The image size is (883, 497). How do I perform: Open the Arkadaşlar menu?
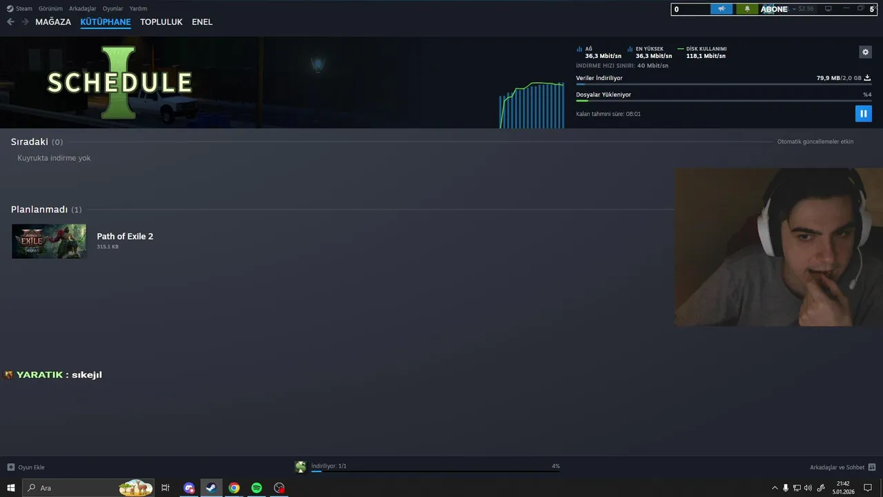pos(83,8)
